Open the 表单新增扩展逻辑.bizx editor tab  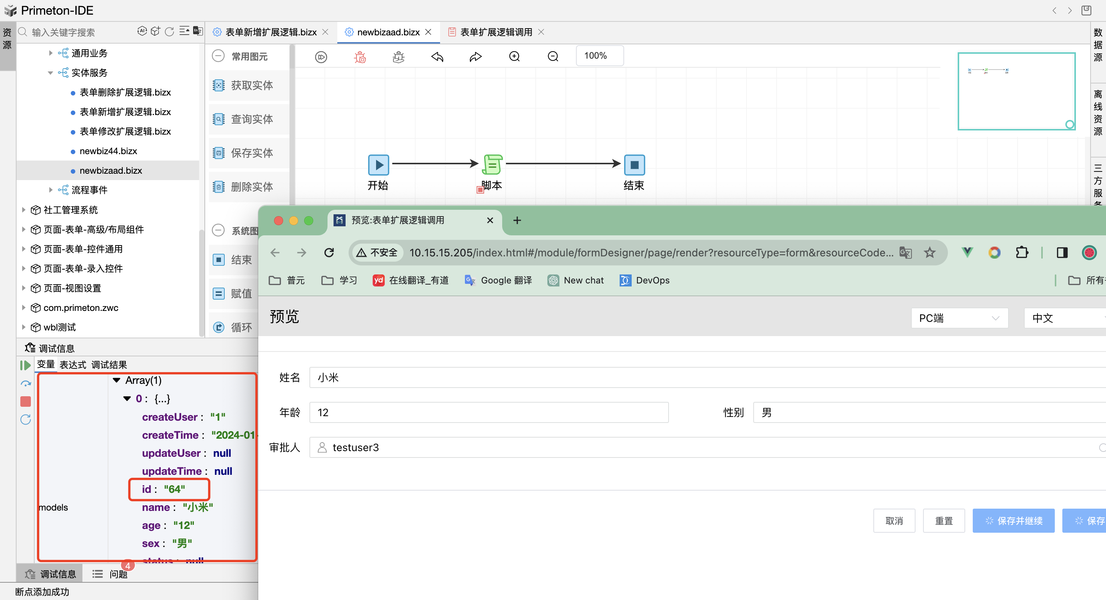point(271,32)
